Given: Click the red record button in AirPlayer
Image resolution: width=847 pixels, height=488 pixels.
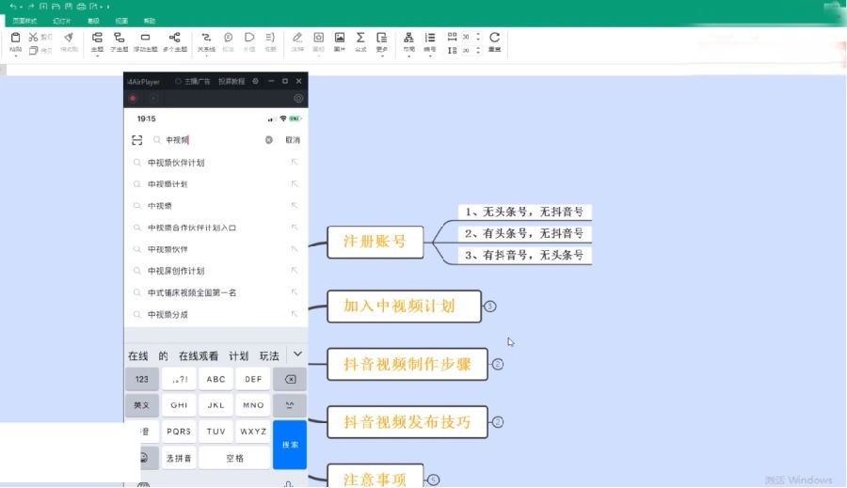Looking at the screenshot, I should (x=133, y=98).
